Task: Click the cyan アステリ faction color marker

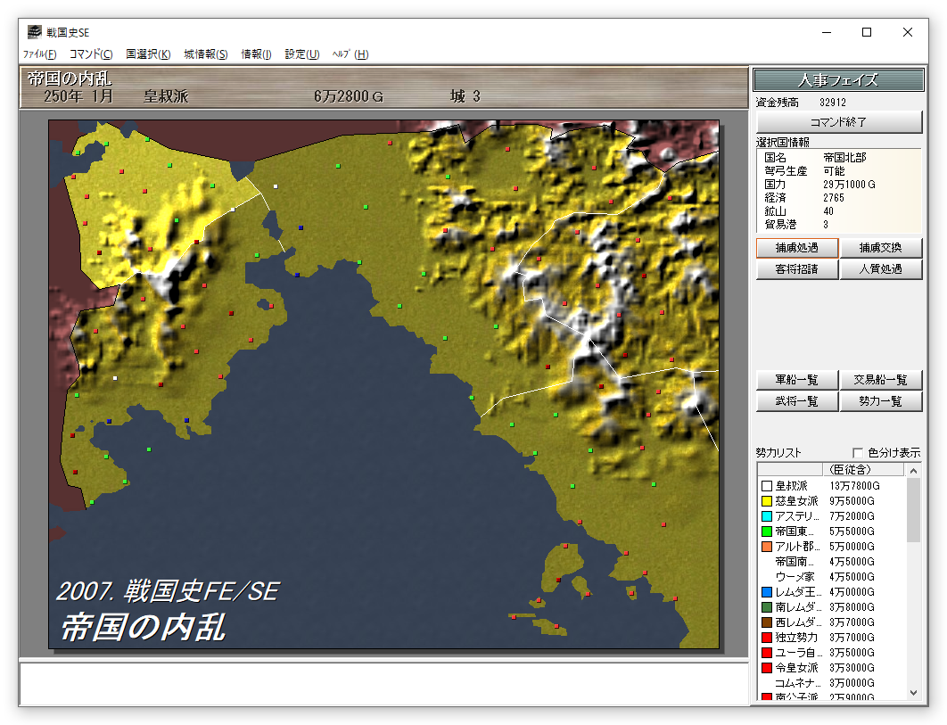Action: click(x=767, y=516)
